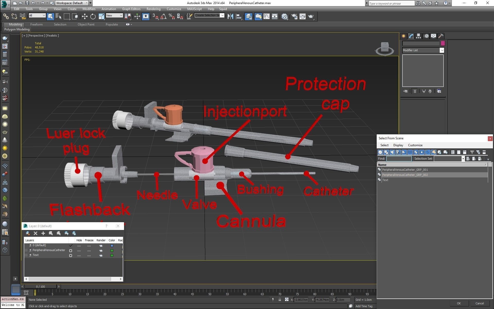Toggle Angle Snap in main toolbar
494x309 pixels.
pos(163,16)
